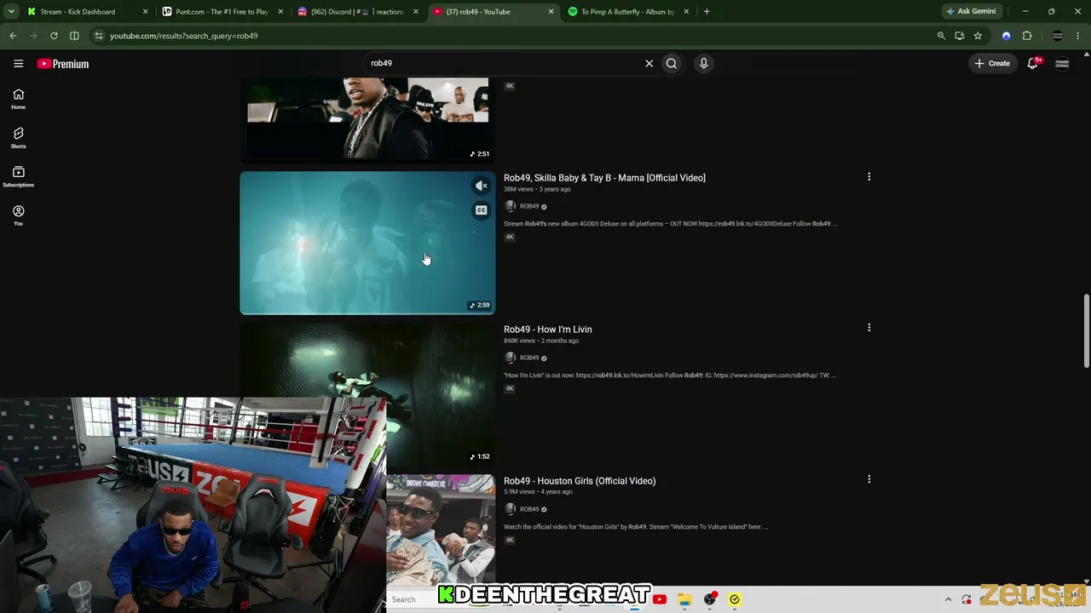Go back in the browser
This screenshot has width=1091, height=613.
(13, 36)
